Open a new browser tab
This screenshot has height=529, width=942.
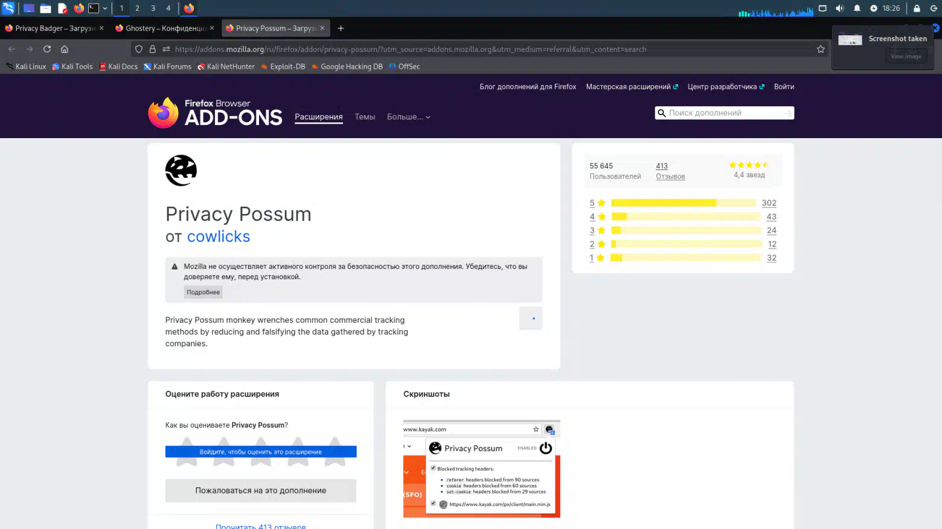click(x=341, y=28)
